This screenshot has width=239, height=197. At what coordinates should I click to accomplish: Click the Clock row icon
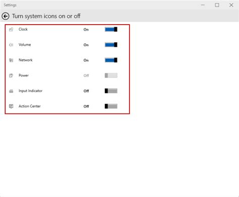pyautogui.click(x=11, y=30)
